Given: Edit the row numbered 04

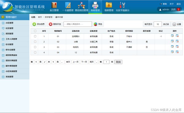Looking at the screenshot, I should (x=172, y=52).
